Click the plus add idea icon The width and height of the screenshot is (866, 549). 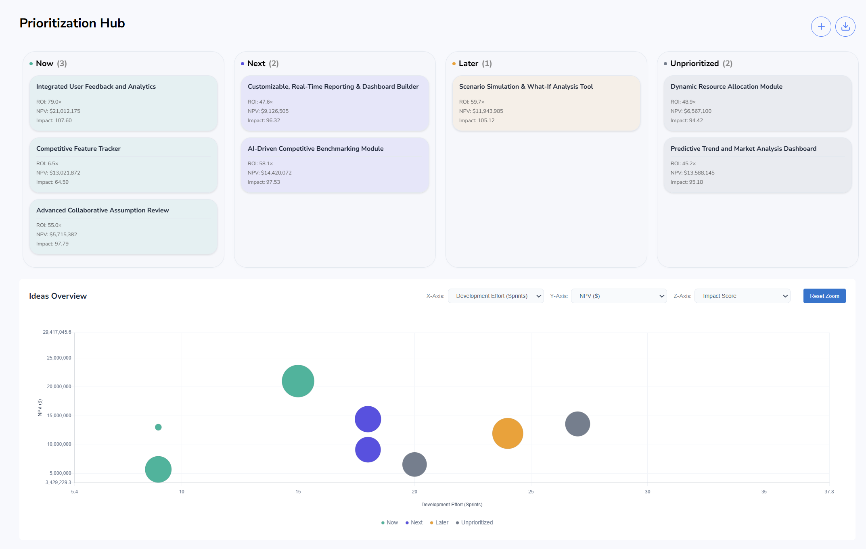click(x=821, y=27)
